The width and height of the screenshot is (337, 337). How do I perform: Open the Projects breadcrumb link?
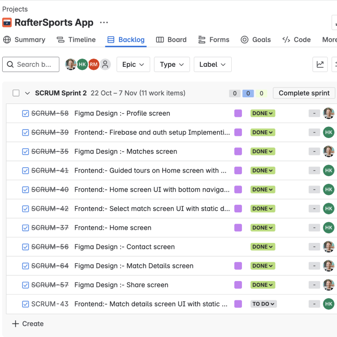15,9
